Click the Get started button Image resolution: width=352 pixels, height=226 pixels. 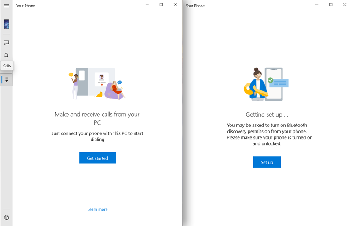tap(97, 158)
